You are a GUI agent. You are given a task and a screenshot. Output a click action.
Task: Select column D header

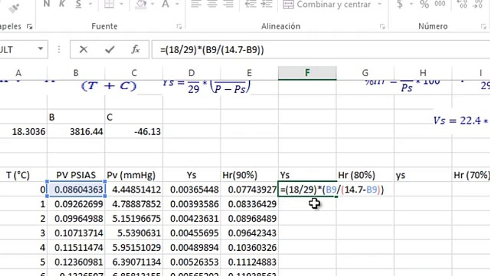point(191,73)
